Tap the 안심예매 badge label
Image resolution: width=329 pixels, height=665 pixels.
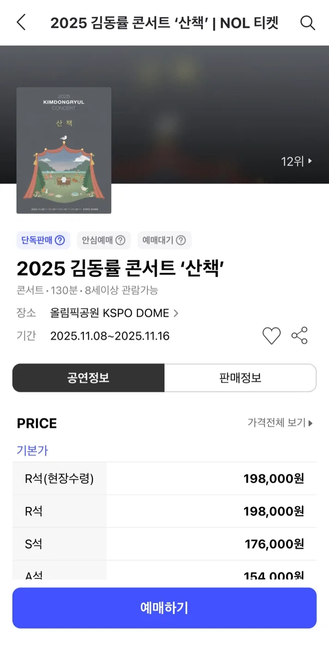[x=97, y=240]
